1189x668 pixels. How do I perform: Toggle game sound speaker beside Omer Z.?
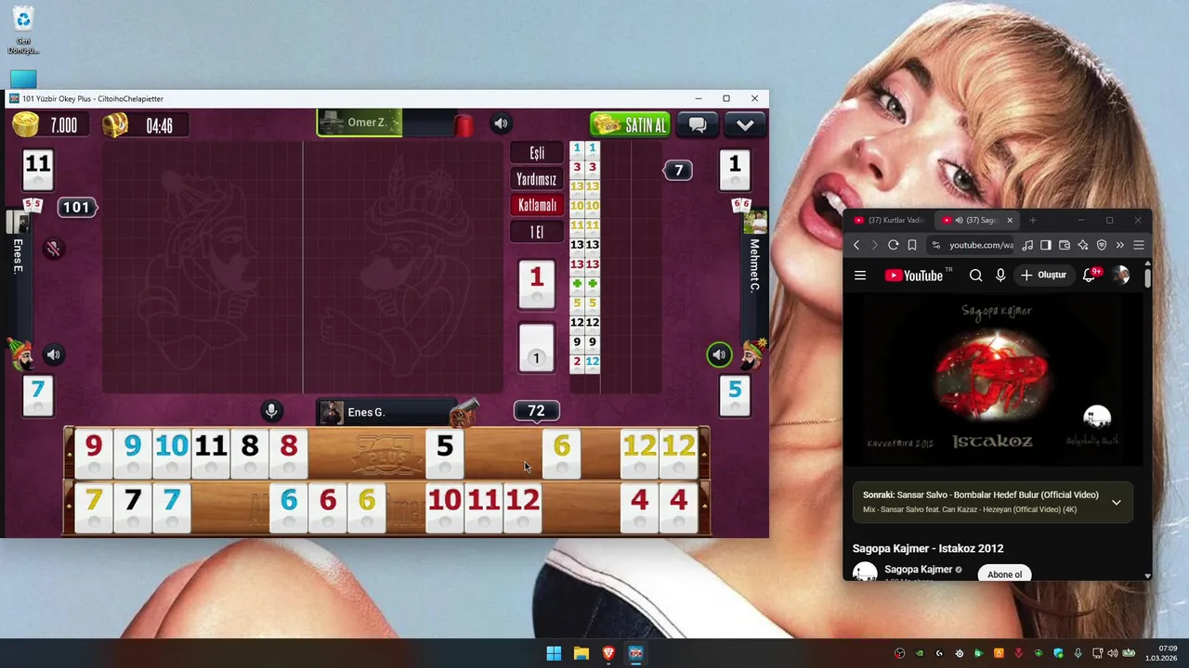coord(501,123)
